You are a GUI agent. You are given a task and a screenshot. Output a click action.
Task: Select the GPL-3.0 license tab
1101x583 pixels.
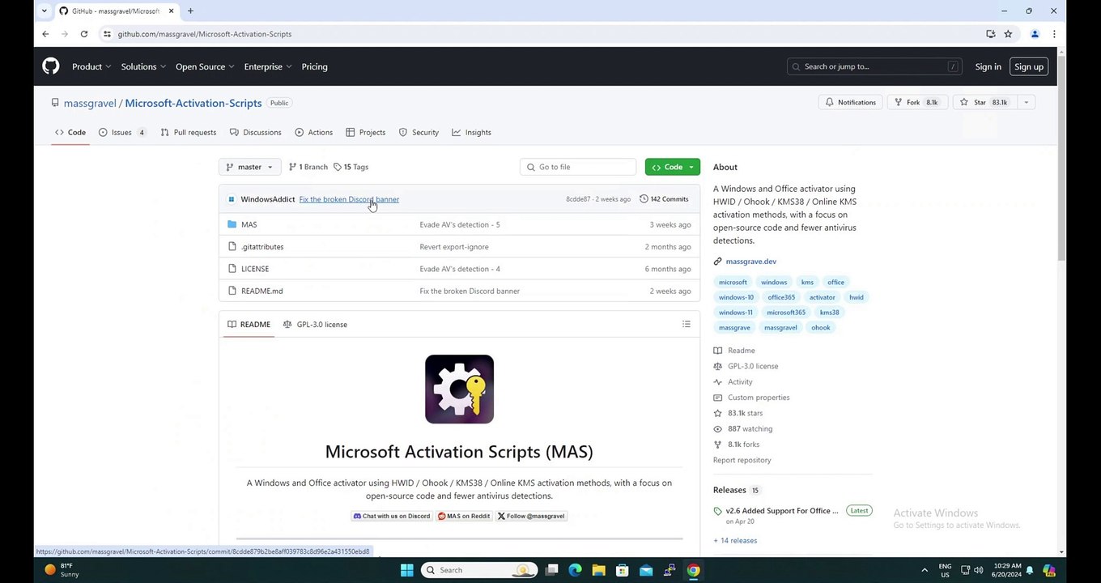pos(315,325)
